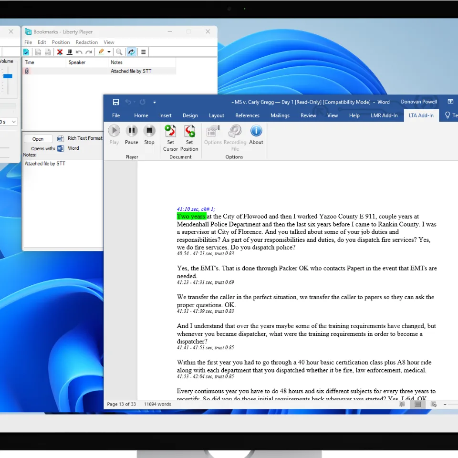Image resolution: width=458 pixels, height=458 pixels.
Task: Open the Help ribbon tab
Action: (x=354, y=115)
